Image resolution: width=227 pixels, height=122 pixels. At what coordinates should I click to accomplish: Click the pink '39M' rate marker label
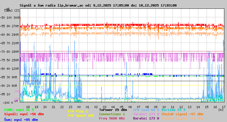(17, 91)
